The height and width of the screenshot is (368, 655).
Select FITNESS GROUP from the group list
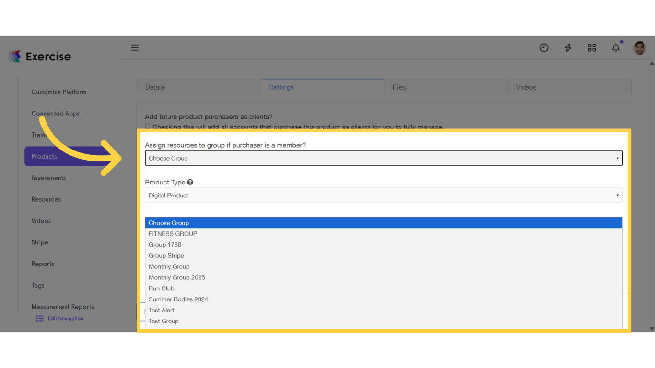(x=173, y=233)
